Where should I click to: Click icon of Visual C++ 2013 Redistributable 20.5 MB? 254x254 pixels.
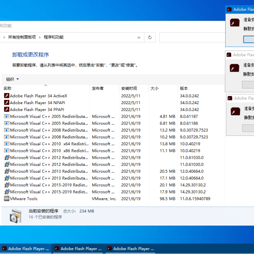[6, 171]
